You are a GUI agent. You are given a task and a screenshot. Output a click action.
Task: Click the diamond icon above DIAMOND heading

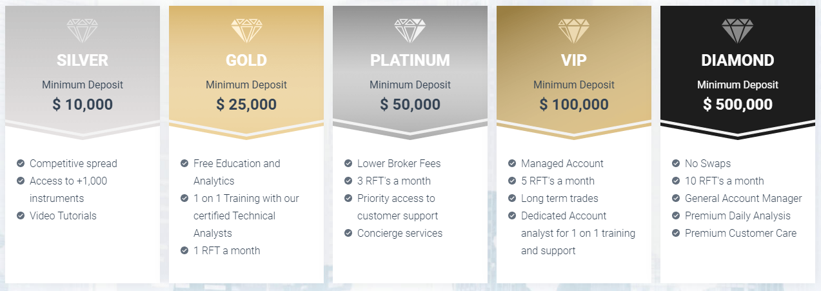point(738,31)
